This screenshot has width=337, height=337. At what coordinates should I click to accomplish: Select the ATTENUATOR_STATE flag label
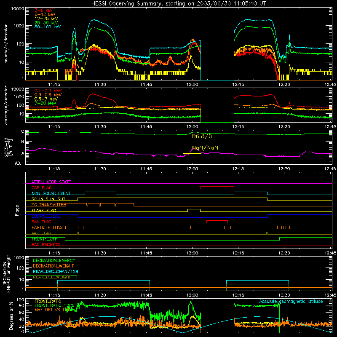point(51,182)
